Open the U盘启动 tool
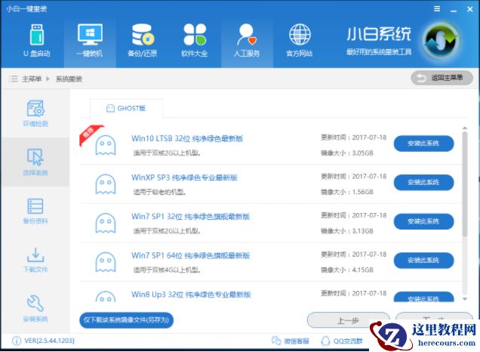Viewport: 480px width, 352px height. 37,41
